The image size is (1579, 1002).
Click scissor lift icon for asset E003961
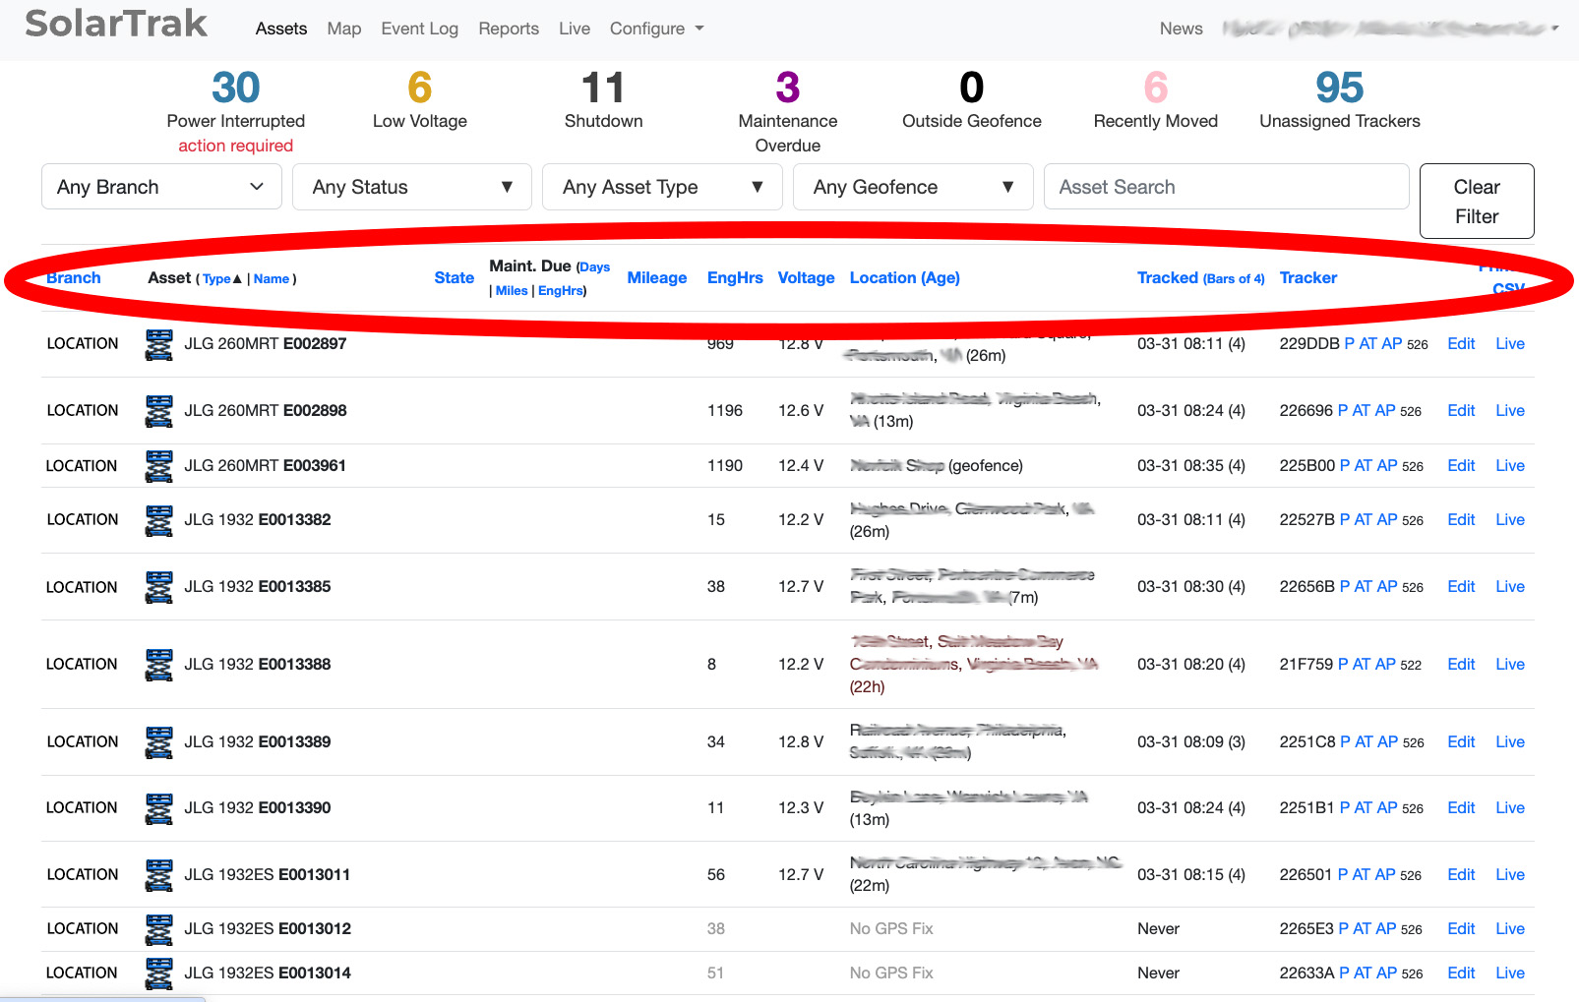click(x=158, y=466)
